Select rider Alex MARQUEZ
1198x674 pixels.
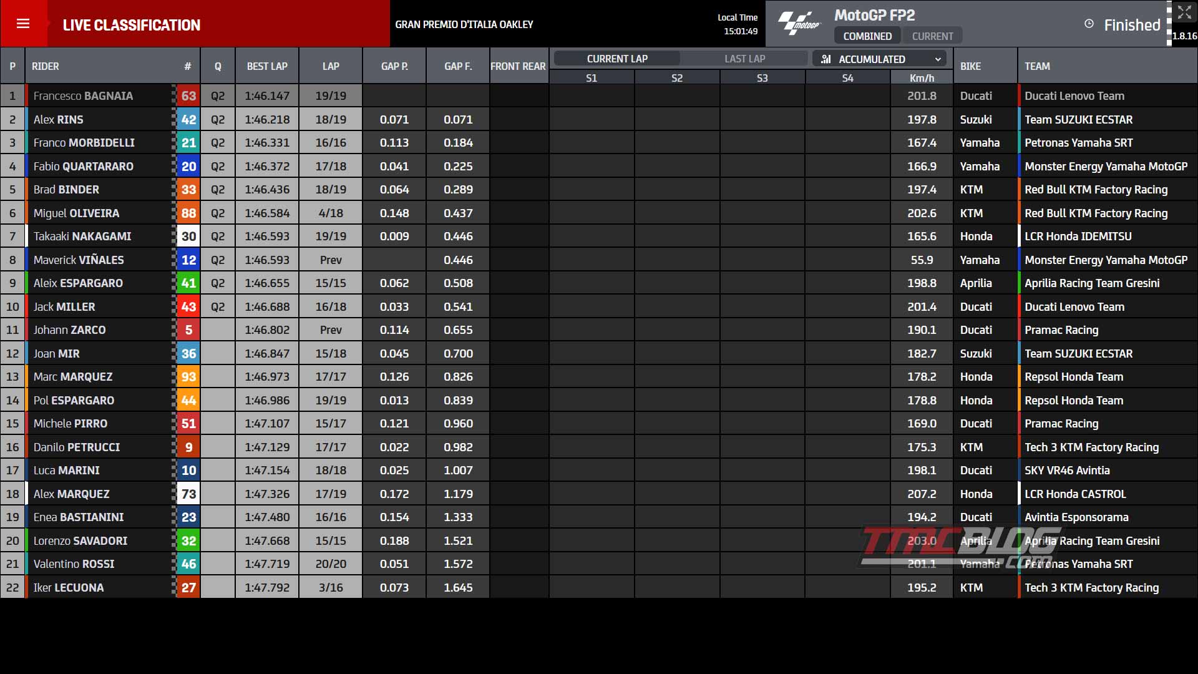71,494
